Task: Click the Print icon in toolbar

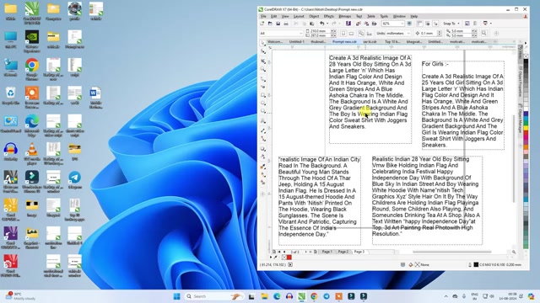Action: (286, 24)
